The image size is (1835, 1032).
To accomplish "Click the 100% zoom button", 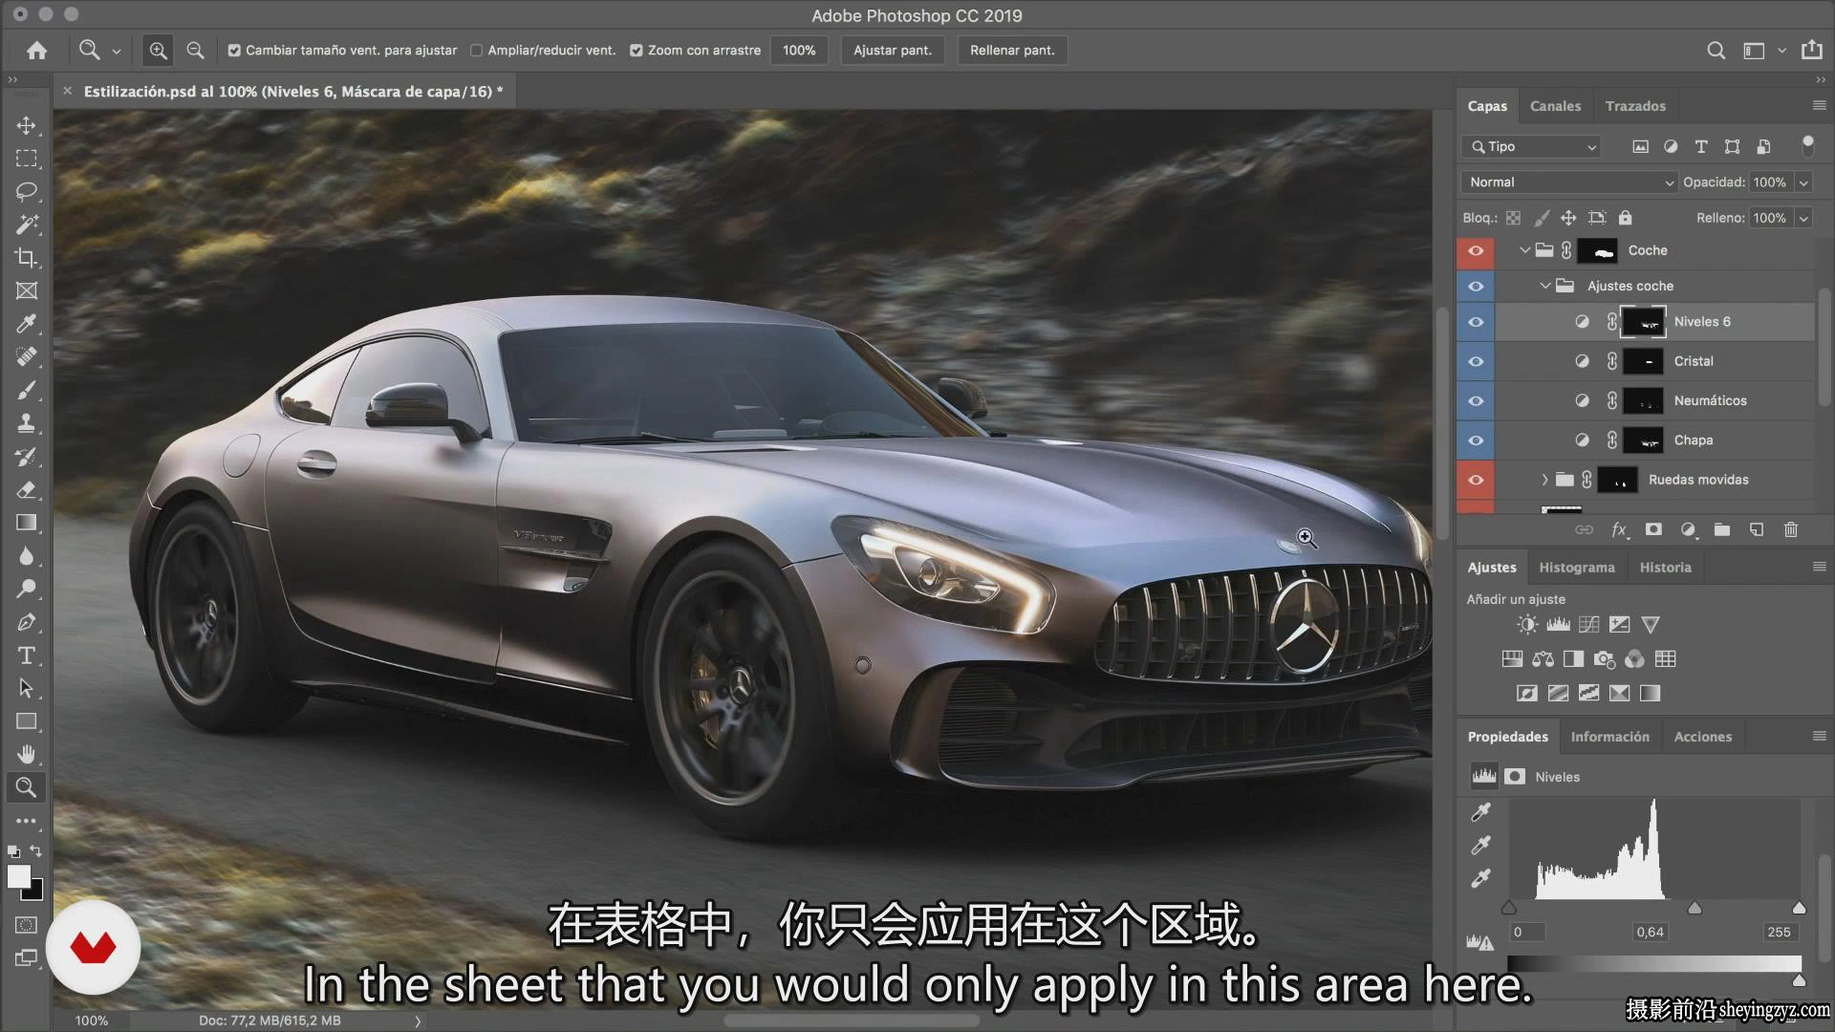I will click(x=799, y=51).
